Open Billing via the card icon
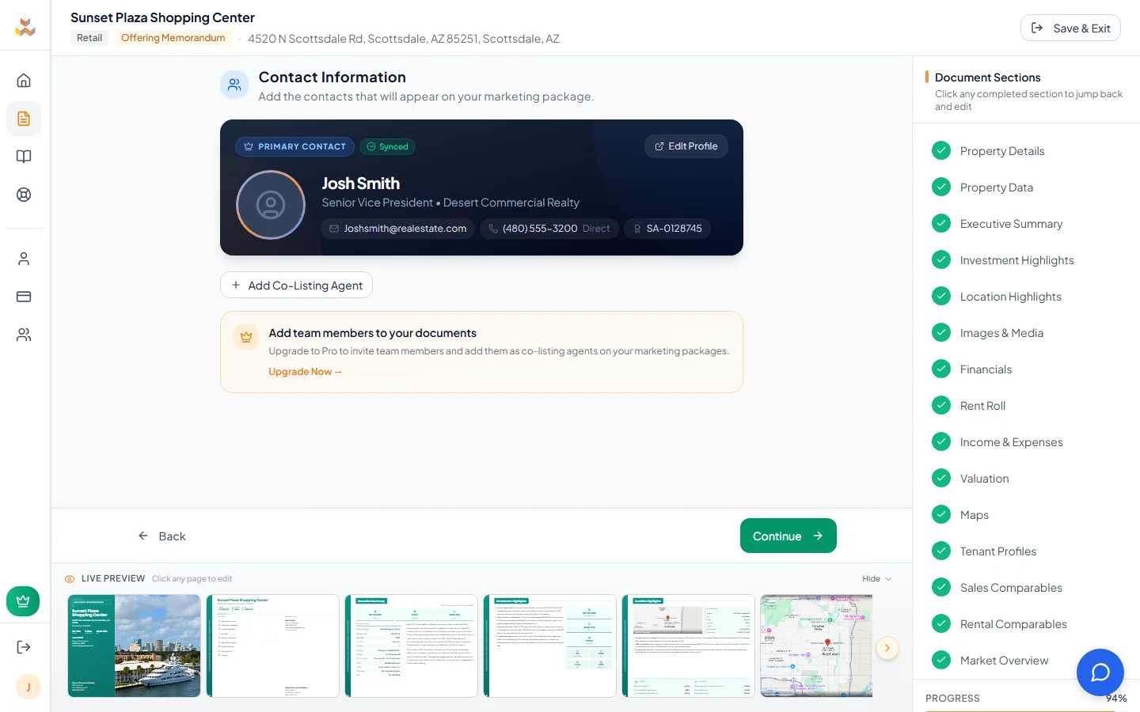This screenshot has height=712, width=1140. coord(25,297)
